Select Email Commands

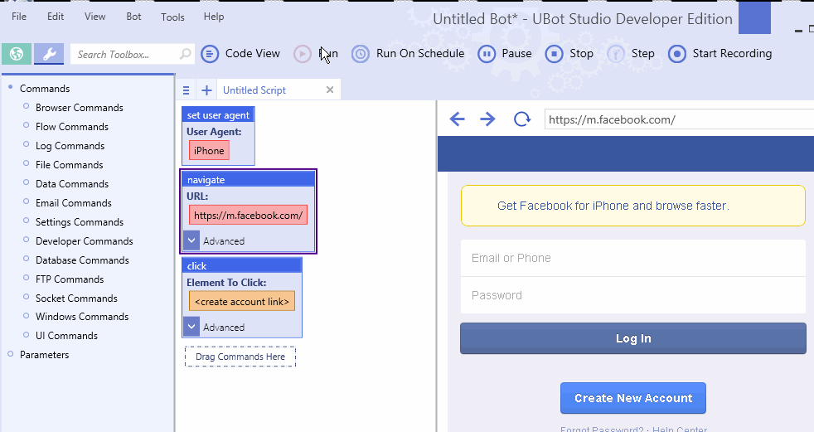pyautogui.click(x=74, y=203)
